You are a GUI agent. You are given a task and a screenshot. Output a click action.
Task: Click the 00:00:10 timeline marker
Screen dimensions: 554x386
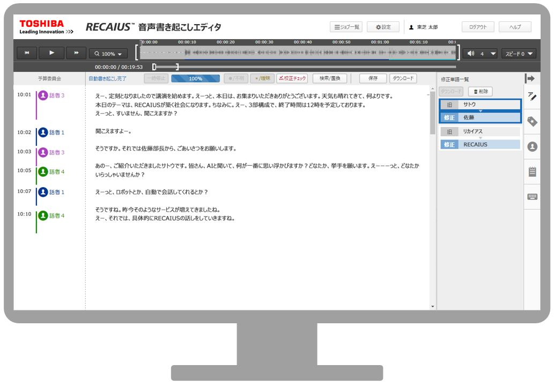pos(187,42)
